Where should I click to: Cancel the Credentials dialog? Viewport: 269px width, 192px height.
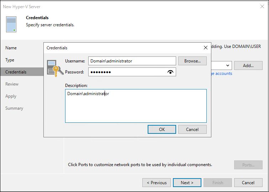click(192, 130)
